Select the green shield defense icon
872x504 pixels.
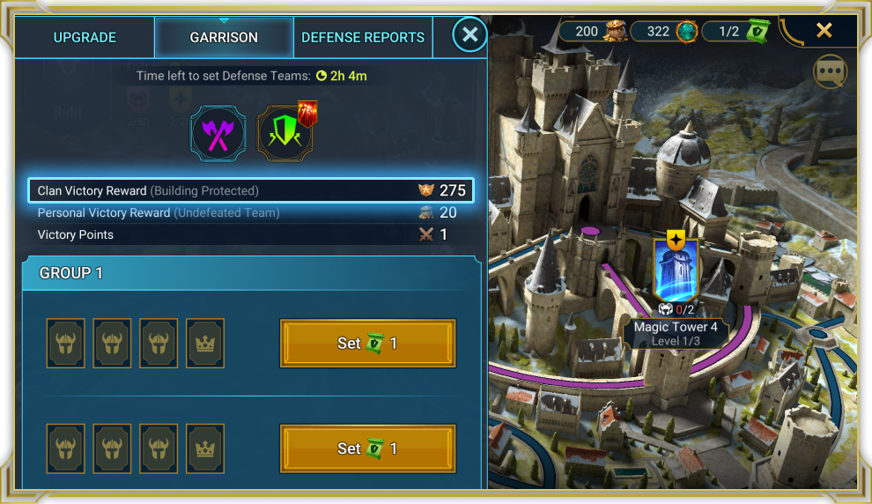[x=285, y=134]
